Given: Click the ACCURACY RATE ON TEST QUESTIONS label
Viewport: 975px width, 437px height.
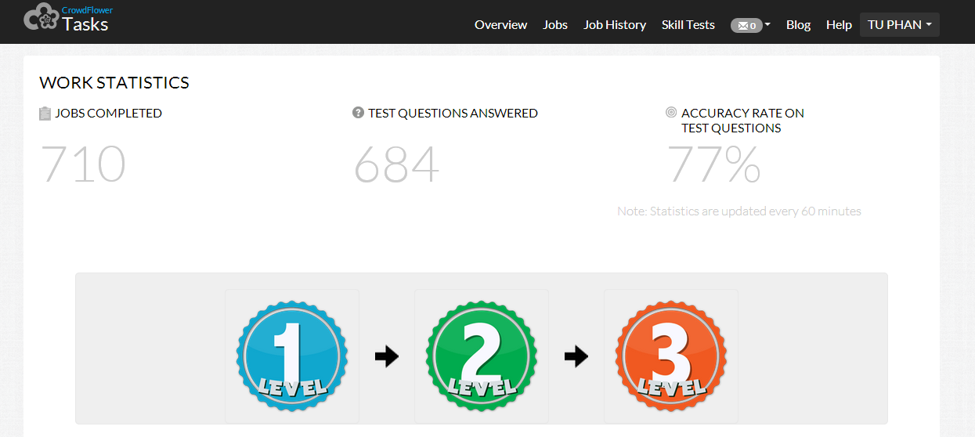Looking at the screenshot, I should (742, 121).
